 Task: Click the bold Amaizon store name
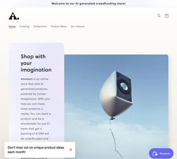pyautogui.click(x=27, y=79)
